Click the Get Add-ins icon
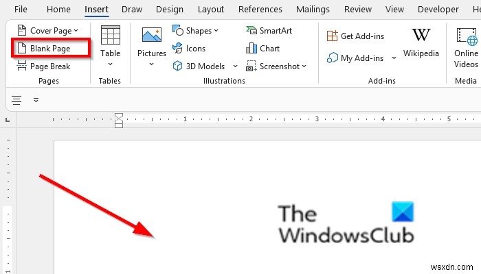Screen dimensions: 481x274 click(x=332, y=36)
